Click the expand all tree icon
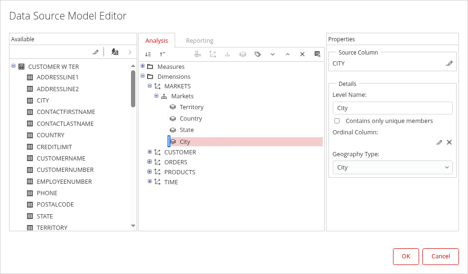 click(x=148, y=54)
